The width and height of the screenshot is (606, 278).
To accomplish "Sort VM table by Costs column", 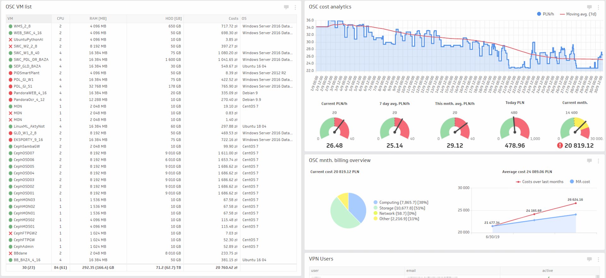I will point(233,19).
